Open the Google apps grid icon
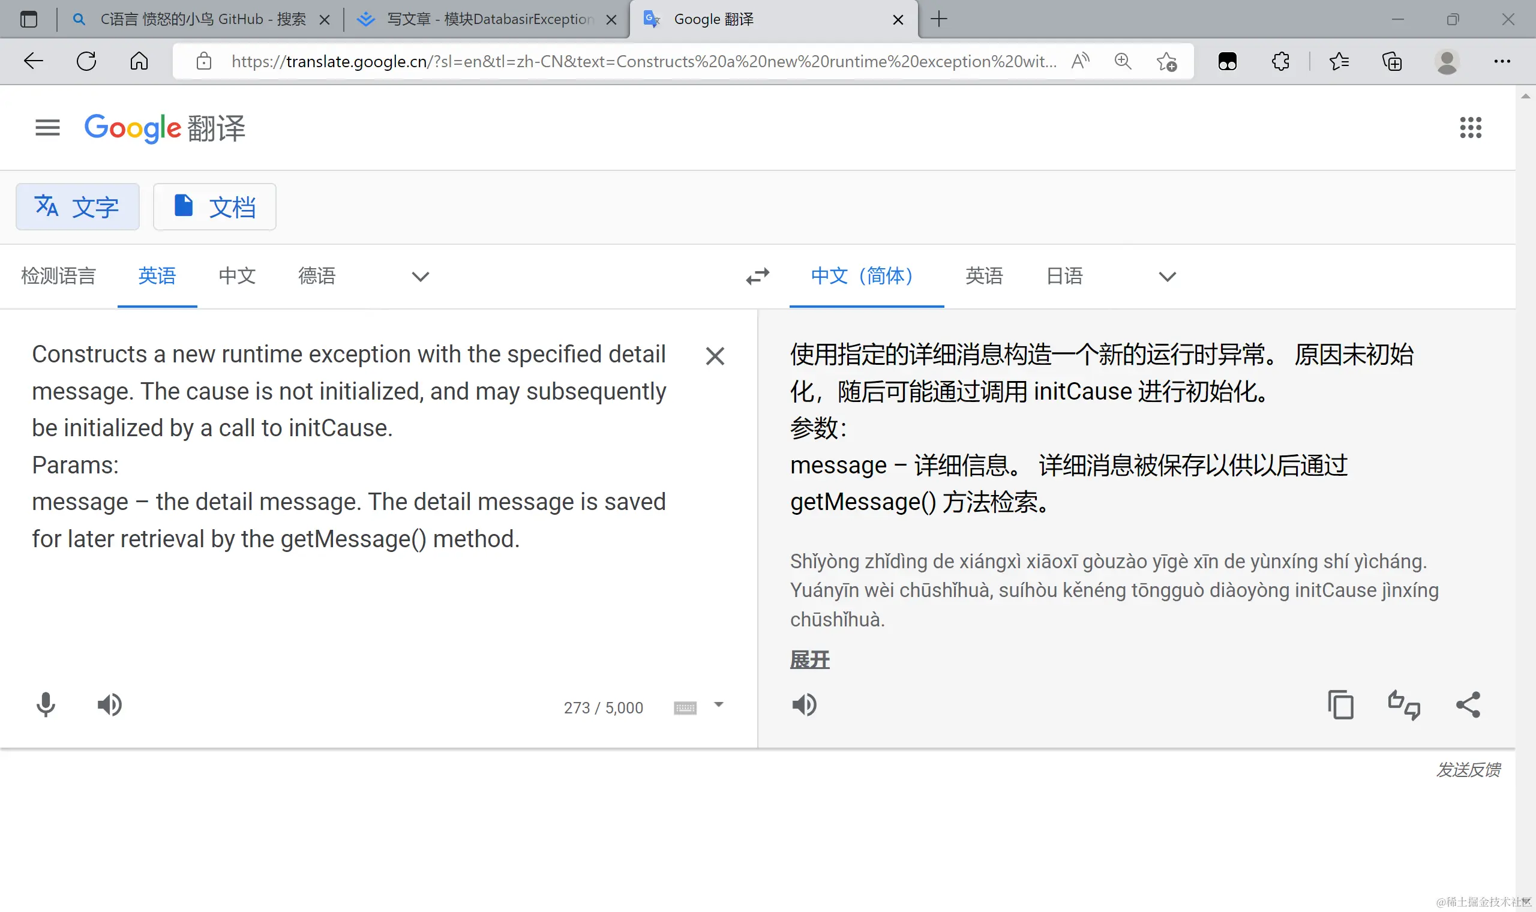 (x=1470, y=128)
